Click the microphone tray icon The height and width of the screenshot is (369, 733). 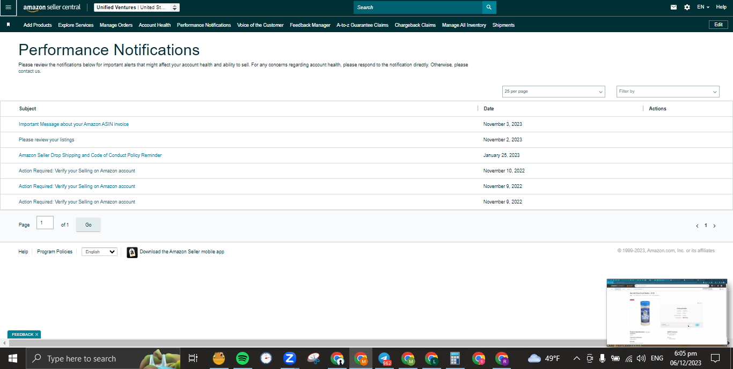click(x=603, y=358)
